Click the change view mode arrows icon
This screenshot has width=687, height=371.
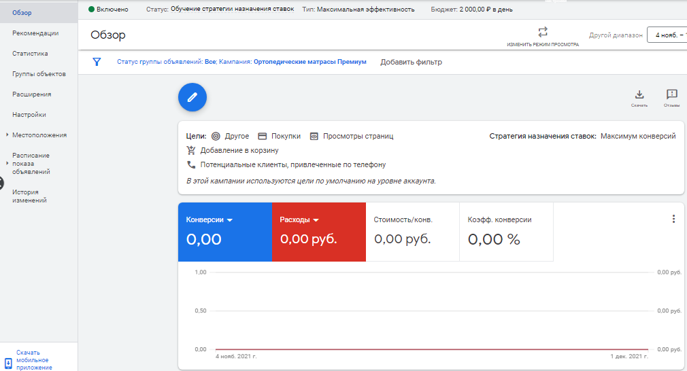[x=542, y=32]
